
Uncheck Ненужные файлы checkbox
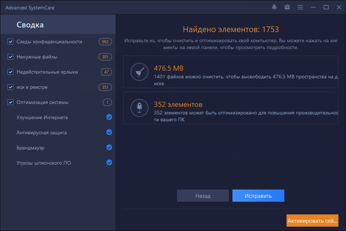[10, 57]
